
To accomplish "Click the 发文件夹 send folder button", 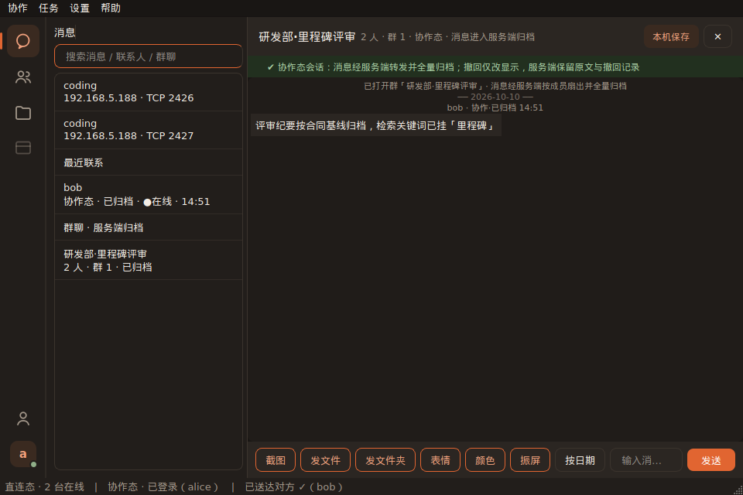I will 385,460.
